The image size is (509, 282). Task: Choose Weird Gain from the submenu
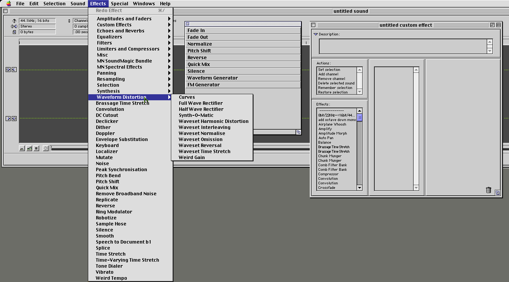coord(212,158)
